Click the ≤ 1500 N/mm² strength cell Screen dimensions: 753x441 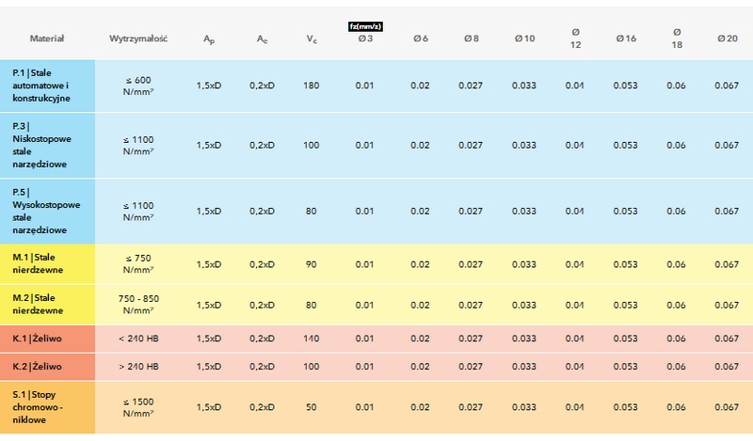139,407
